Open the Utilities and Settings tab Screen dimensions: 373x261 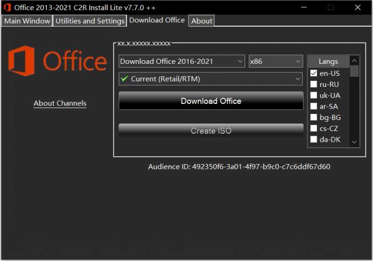90,21
